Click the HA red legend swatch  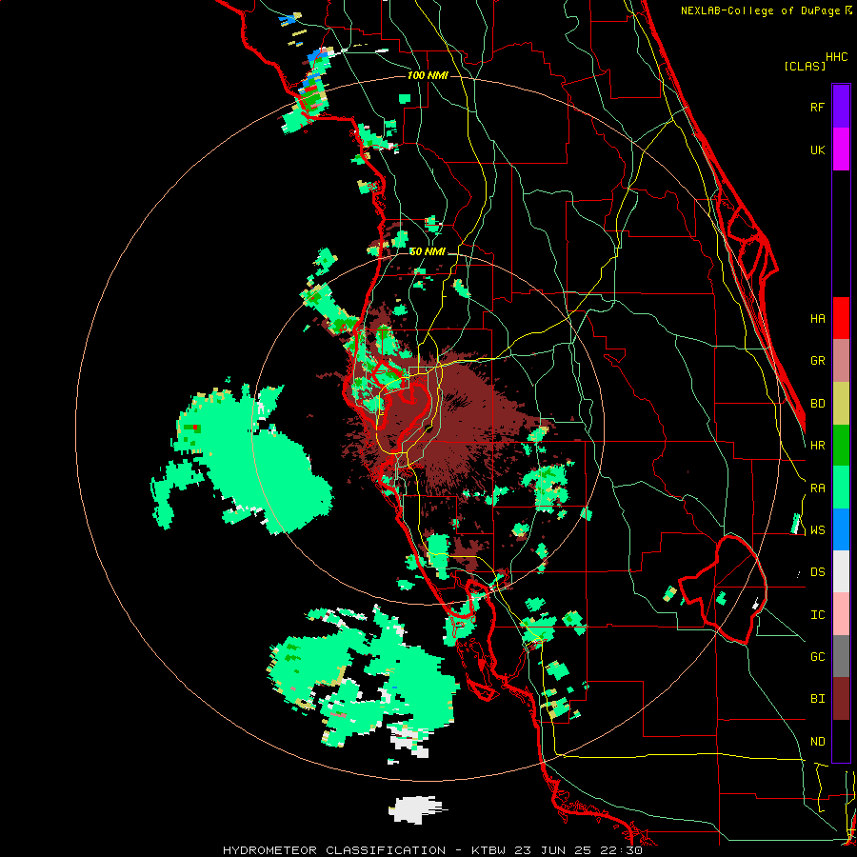[841, 318]
